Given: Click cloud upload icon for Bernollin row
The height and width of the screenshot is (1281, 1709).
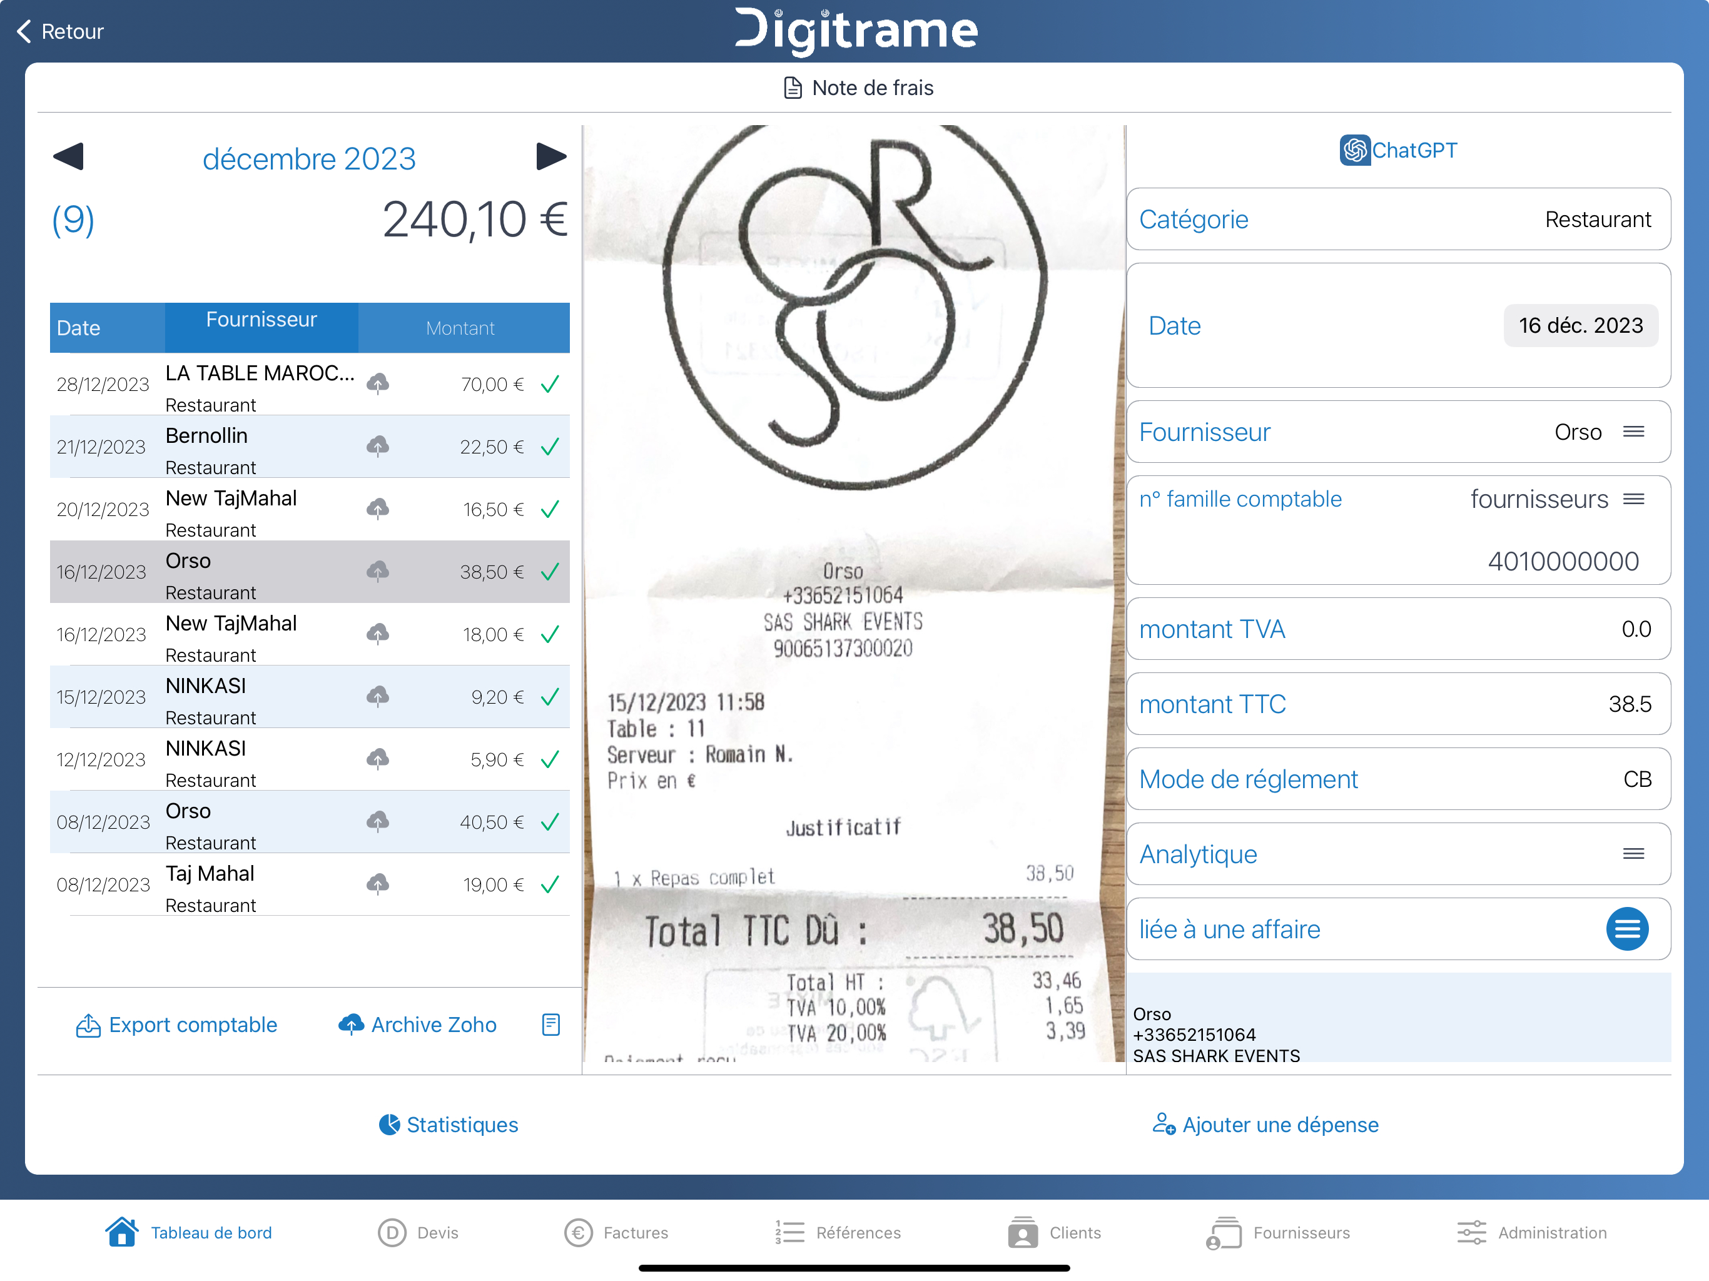Looking at the screenshot, I should [x=378, y=447].
